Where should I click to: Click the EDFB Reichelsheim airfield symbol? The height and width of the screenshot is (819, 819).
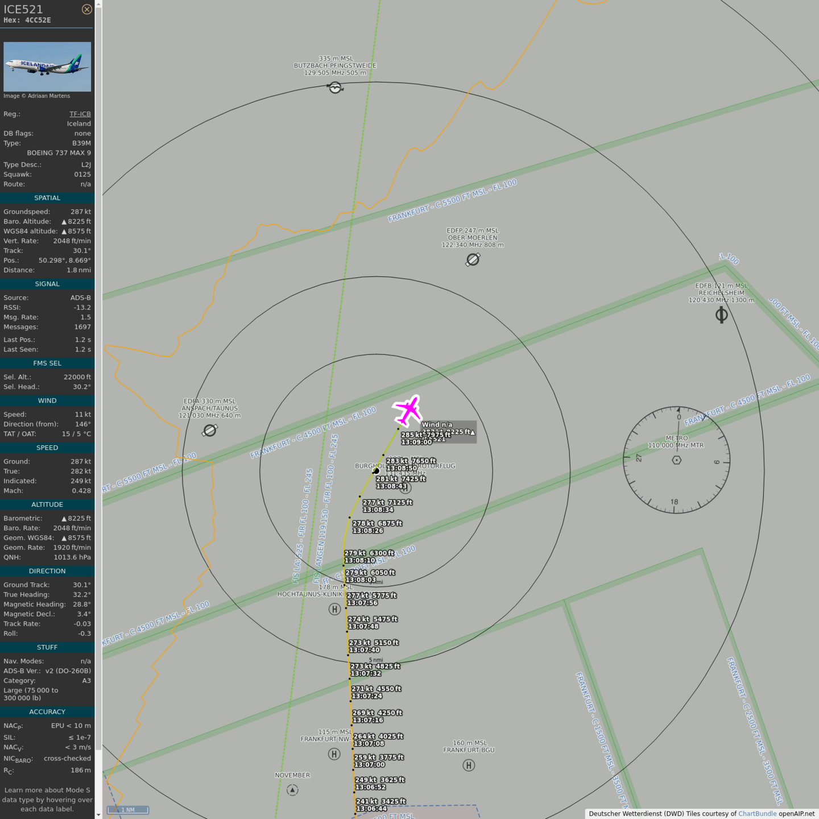click(x=721, y=315)
